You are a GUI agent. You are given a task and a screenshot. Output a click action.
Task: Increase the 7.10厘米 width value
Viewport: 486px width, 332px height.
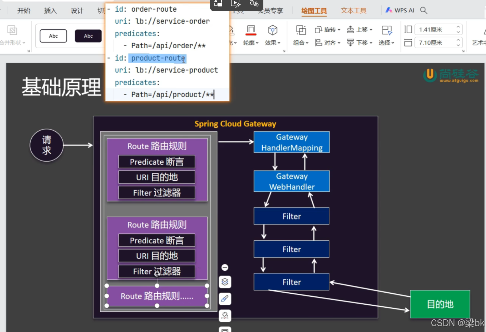pos(458,40)
